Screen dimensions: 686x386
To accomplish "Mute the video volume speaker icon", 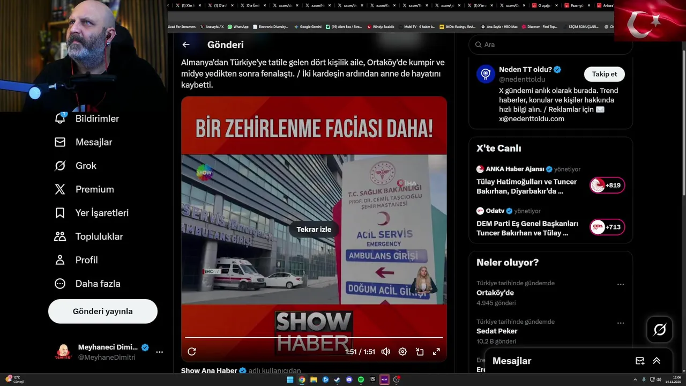I will (x=385, y=352).
